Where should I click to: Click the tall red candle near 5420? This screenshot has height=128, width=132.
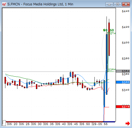(x=109, y=39)
